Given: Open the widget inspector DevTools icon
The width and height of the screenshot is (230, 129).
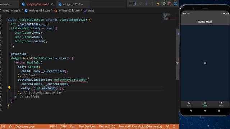Looking at the screenshot, I should click(x=176, y=4).
